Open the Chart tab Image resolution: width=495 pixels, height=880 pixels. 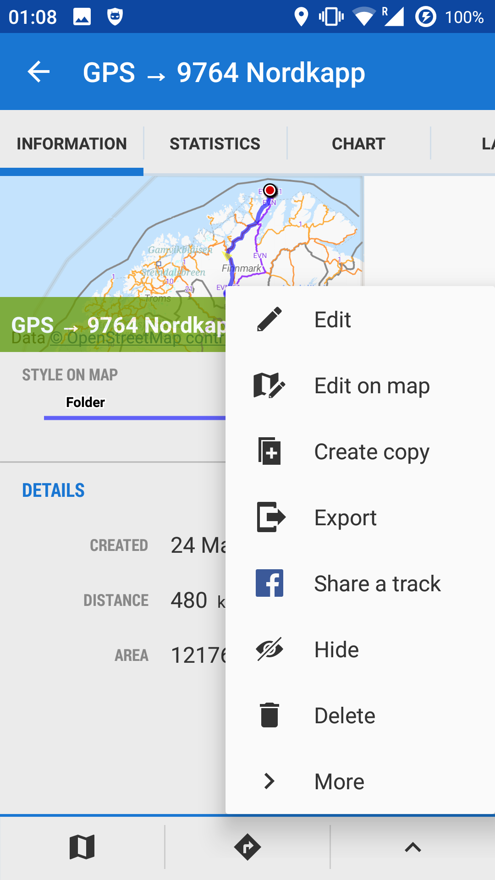358,144
